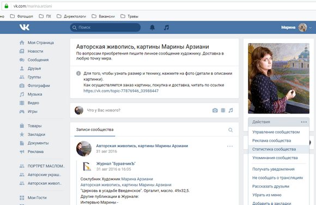Click the groups icon beside Группы
Viewport: 316px width, 205px height.
[22, 77]
